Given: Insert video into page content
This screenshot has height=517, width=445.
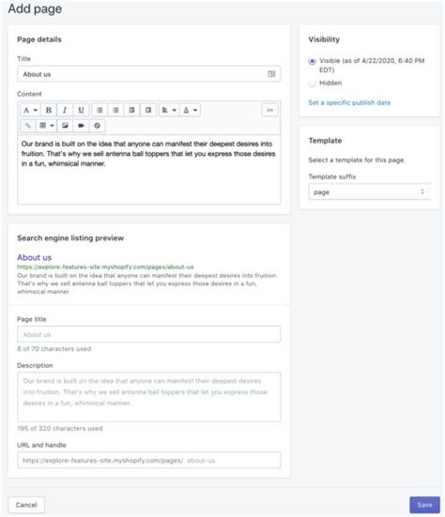Looking at the screenshot, I should tap(81, 126).
